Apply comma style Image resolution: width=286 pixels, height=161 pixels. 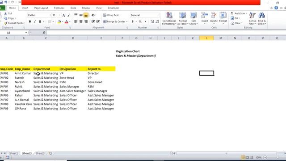[145, 21]
